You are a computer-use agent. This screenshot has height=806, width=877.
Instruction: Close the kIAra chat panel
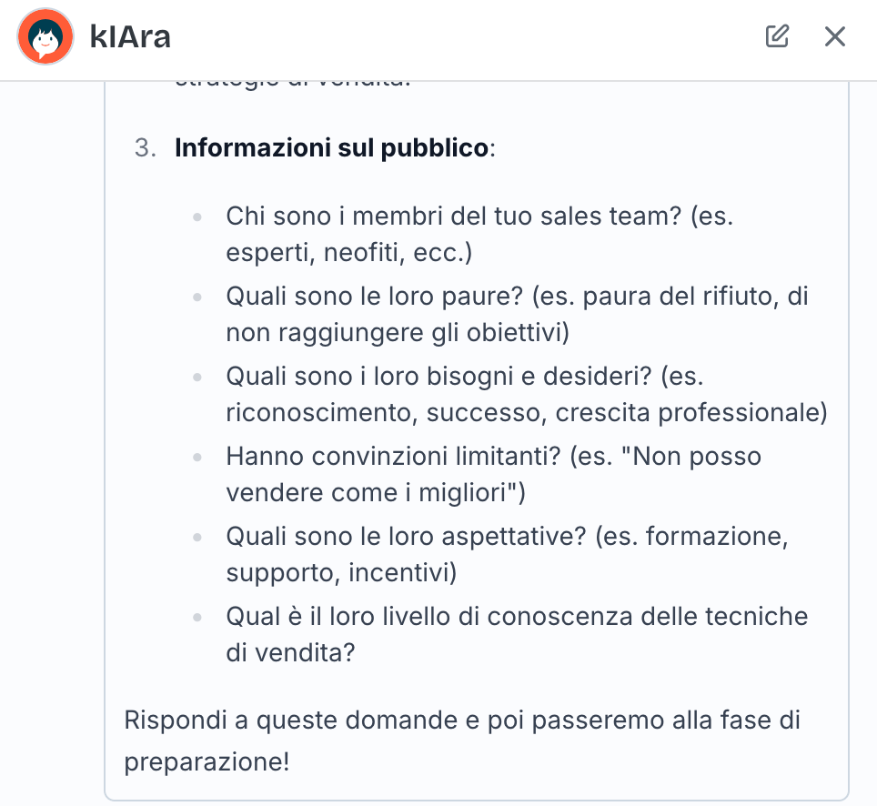click(834, 36)
